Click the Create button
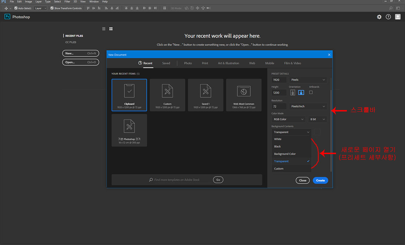 320,180
